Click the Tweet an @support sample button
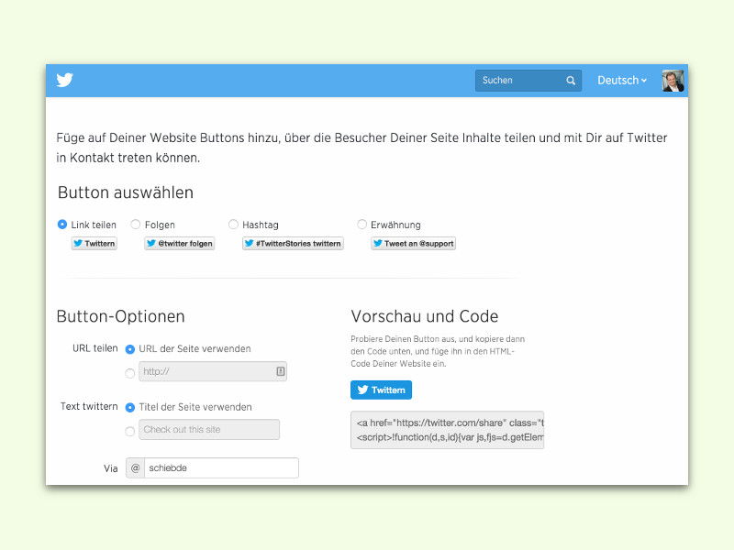 click(414, 243)
